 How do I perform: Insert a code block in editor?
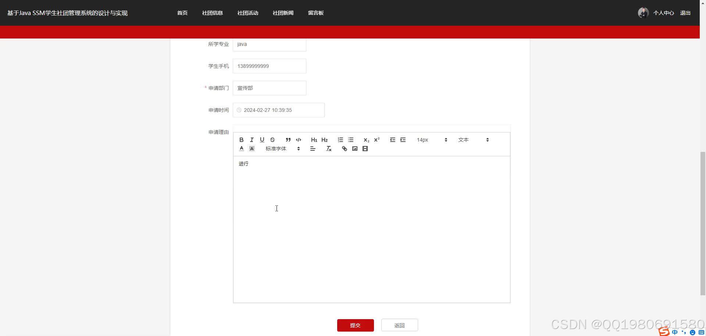click(299, 140)
